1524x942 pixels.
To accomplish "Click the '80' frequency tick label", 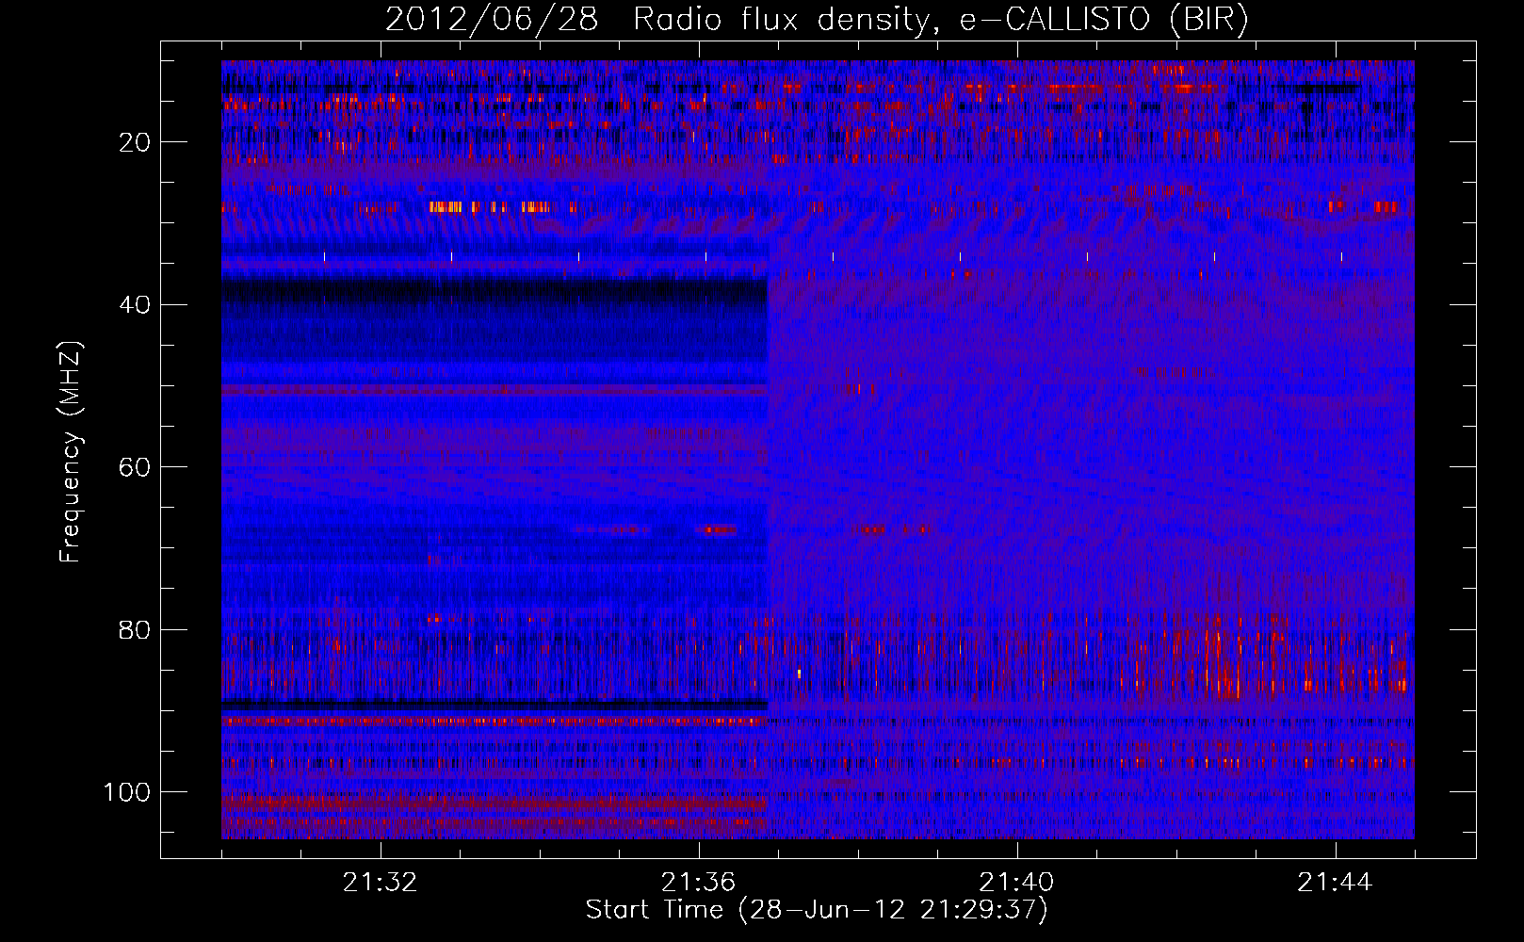I will tap(136, 630).
